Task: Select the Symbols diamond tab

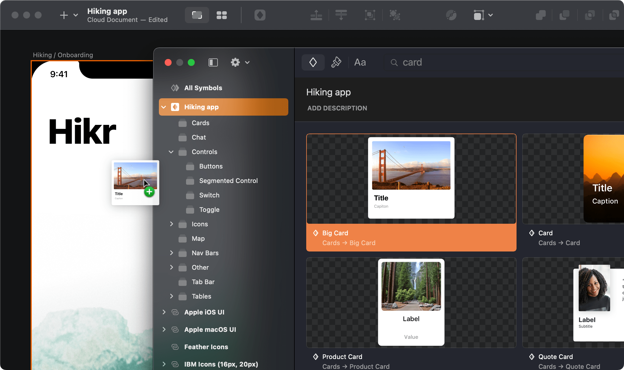Action: point(313,62)
